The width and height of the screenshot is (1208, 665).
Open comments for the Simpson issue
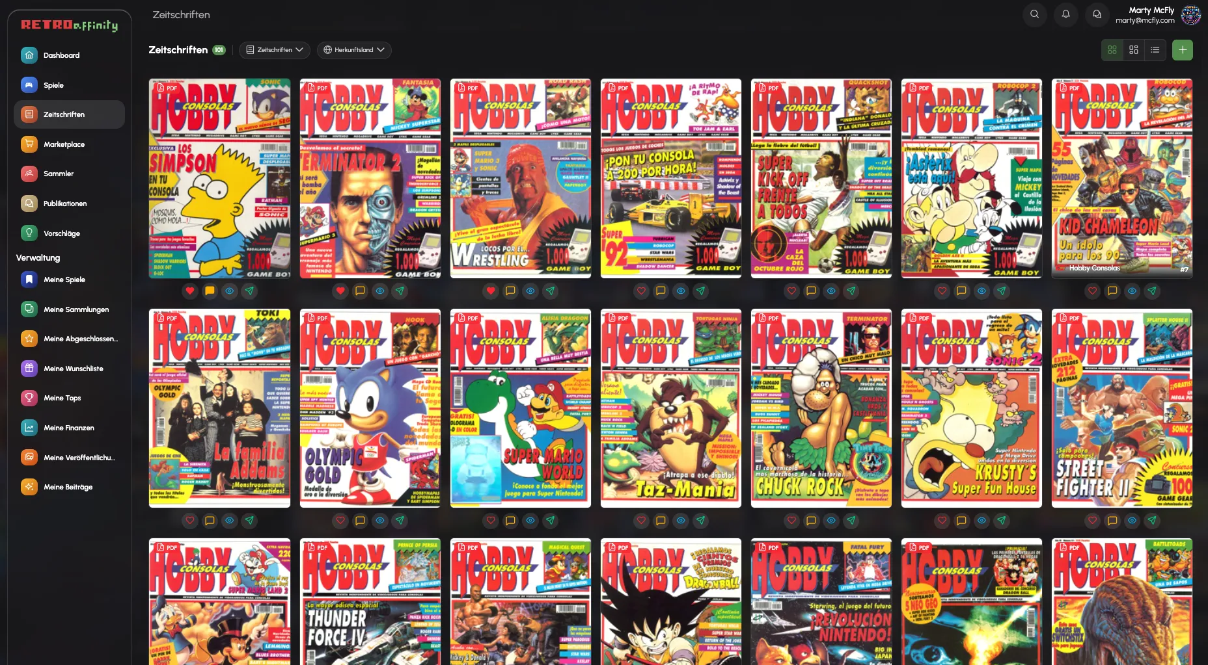(210, 291)
